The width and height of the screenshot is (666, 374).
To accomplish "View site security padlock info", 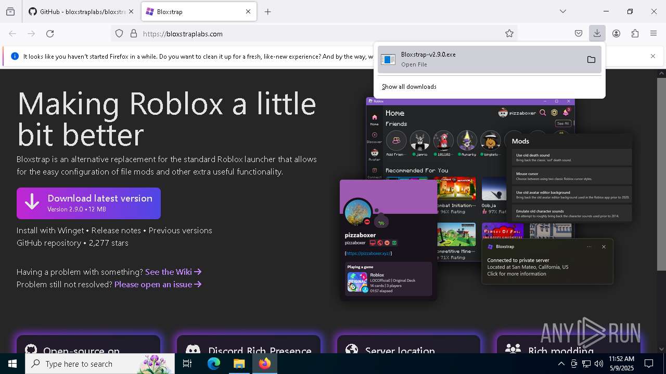I will [134, 34].
